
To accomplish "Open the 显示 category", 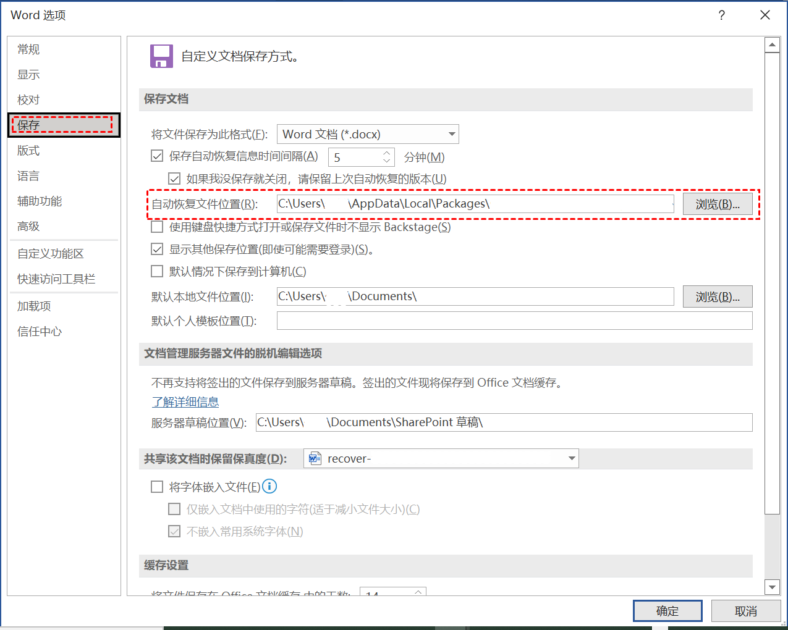I will tap(28, 75).
